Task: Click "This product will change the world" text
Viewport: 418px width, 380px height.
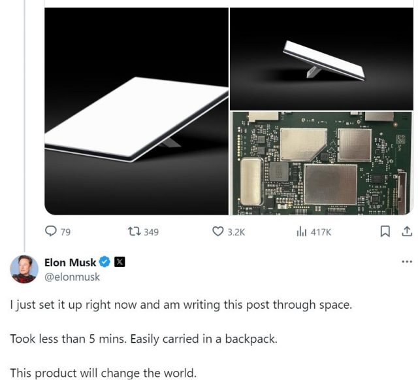Action: click(103, 373)
